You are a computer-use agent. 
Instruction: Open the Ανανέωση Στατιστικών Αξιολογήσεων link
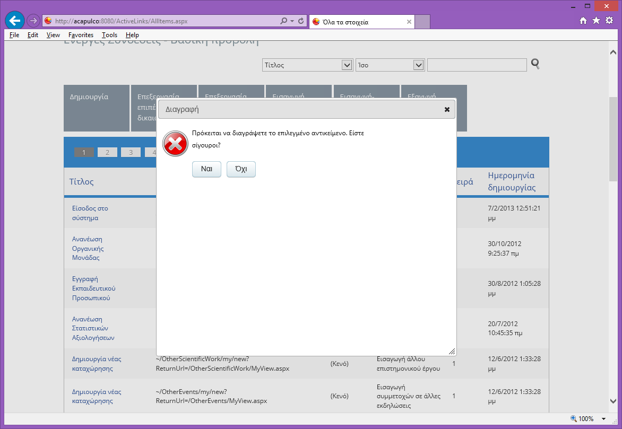(x=93, y=328)
